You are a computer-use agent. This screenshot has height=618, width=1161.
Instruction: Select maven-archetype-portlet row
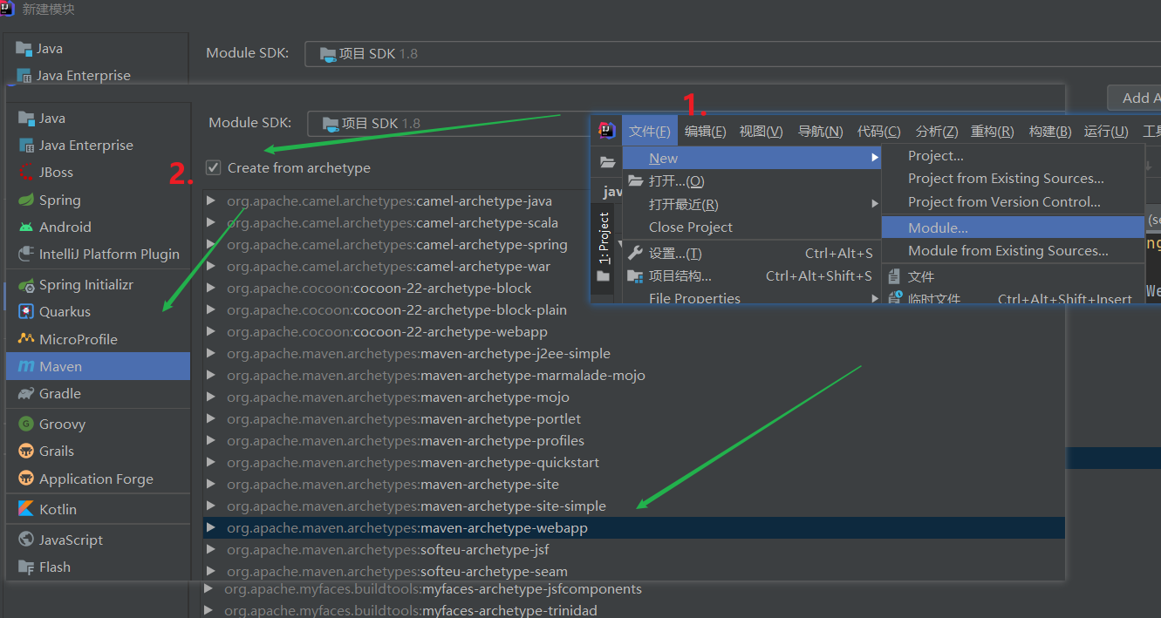click(634, 419)
